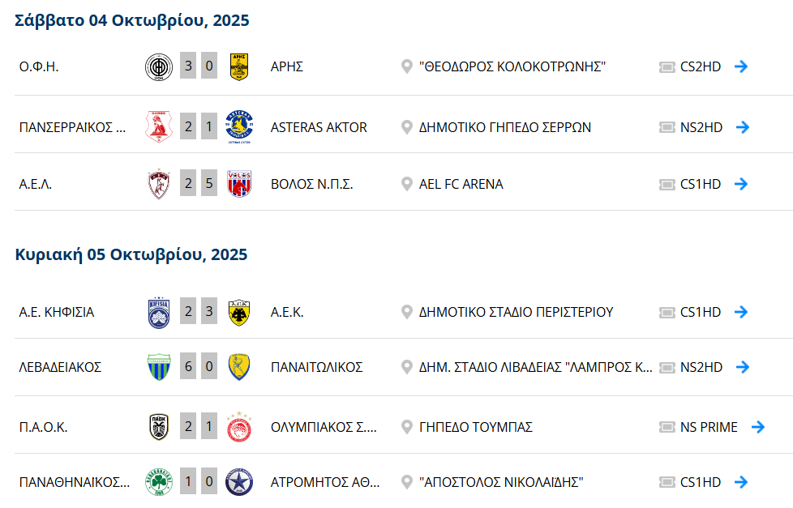Click the Α.Ε.Κ. eagle crest
The width and height of the screenshot is (793, 508).
tap(239, 312)
